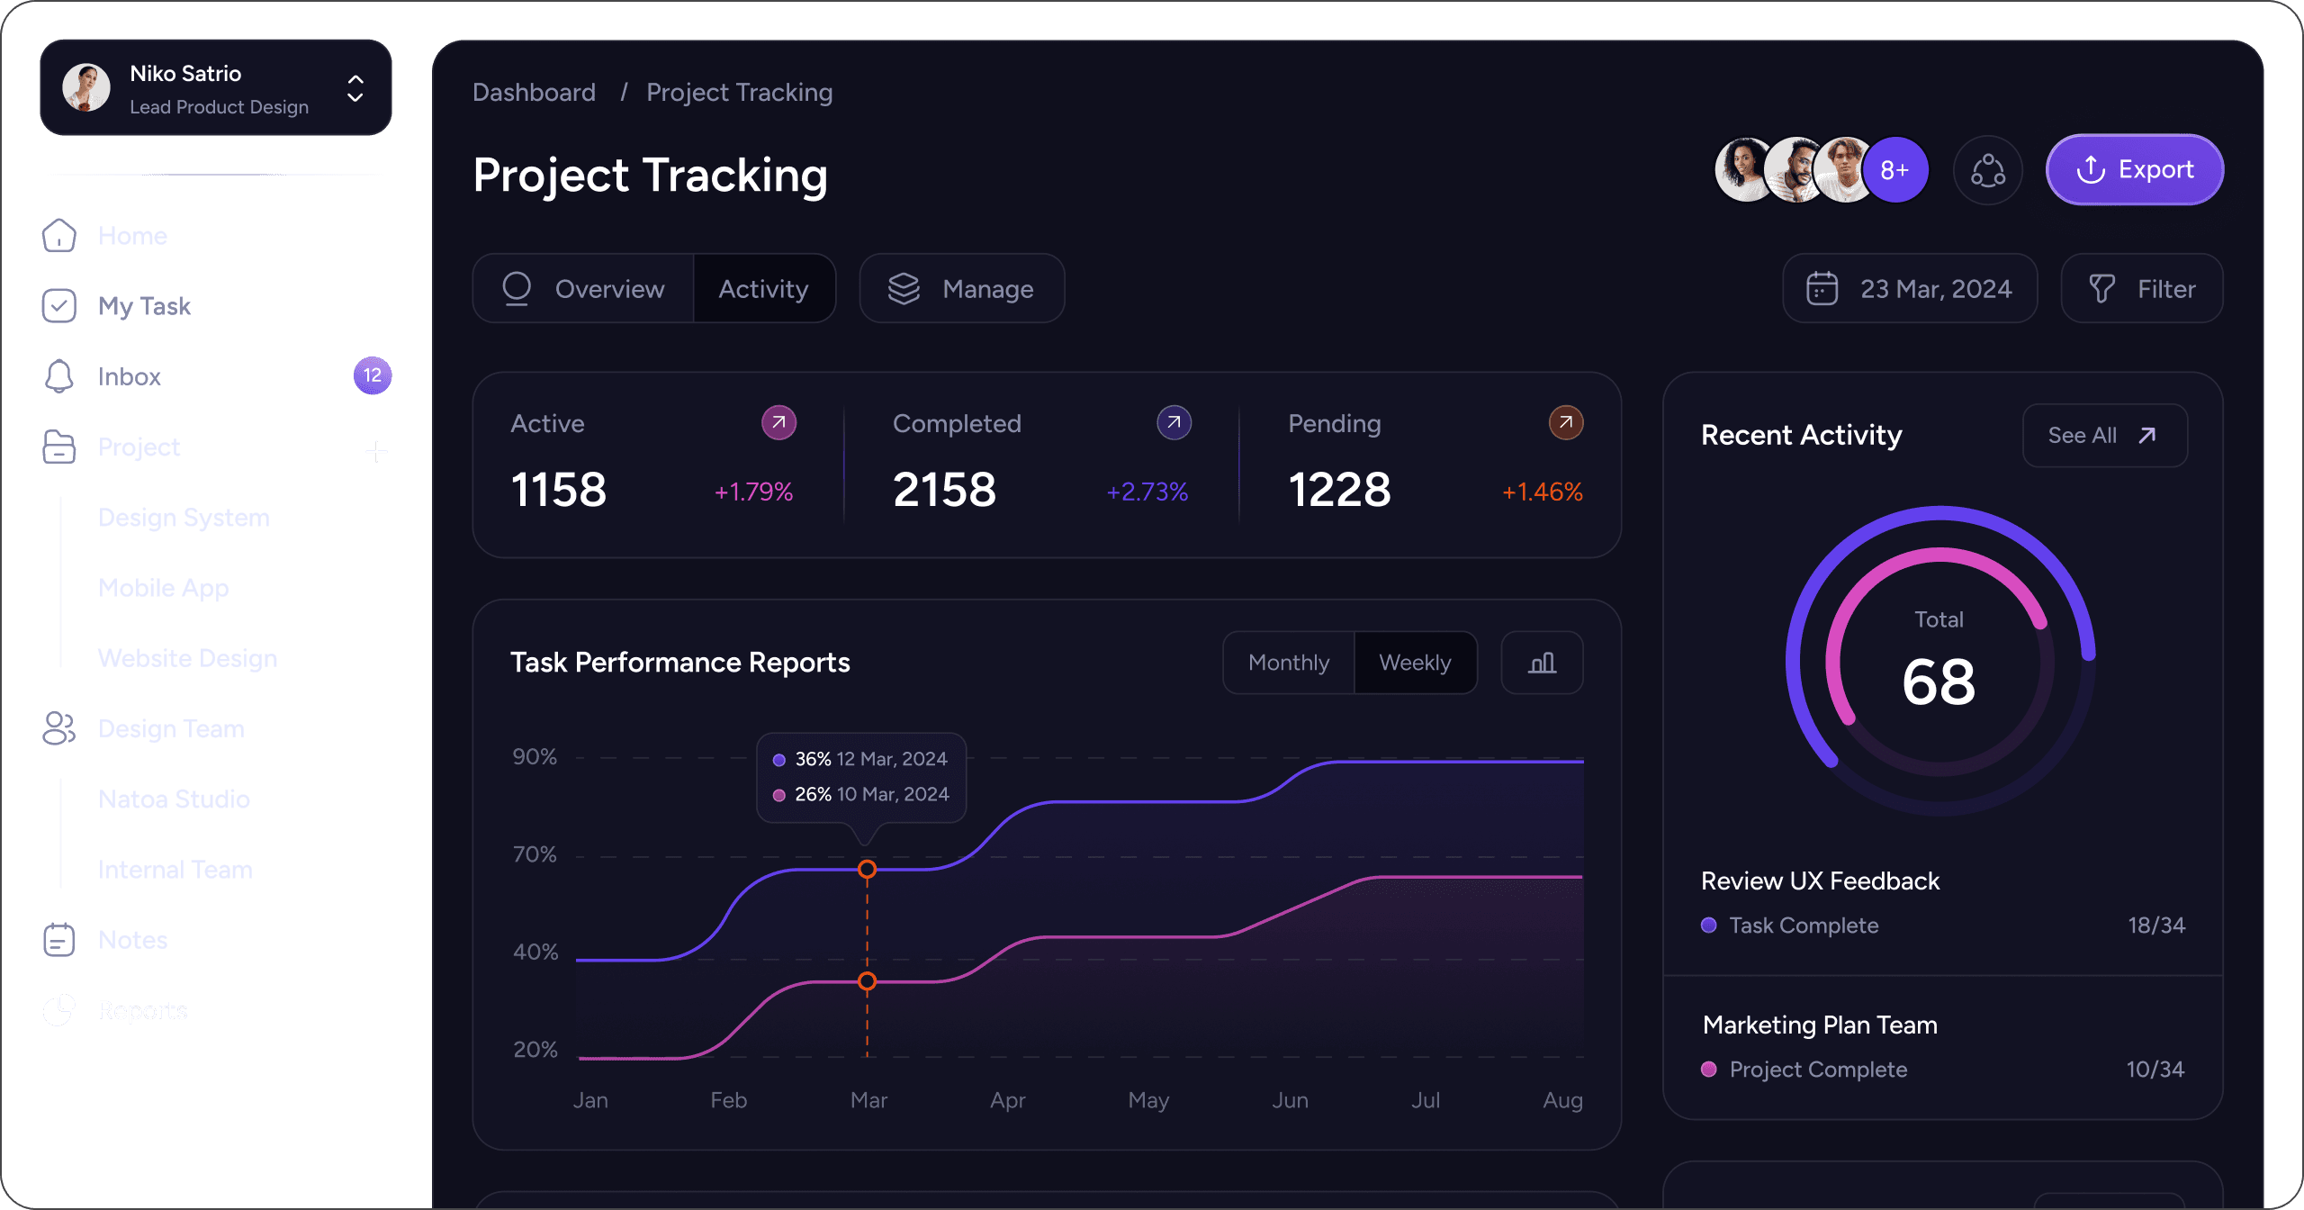Click the Home icon in sidebar
The height and width of the screenshot is (1210, 2304).
(59, 236)
